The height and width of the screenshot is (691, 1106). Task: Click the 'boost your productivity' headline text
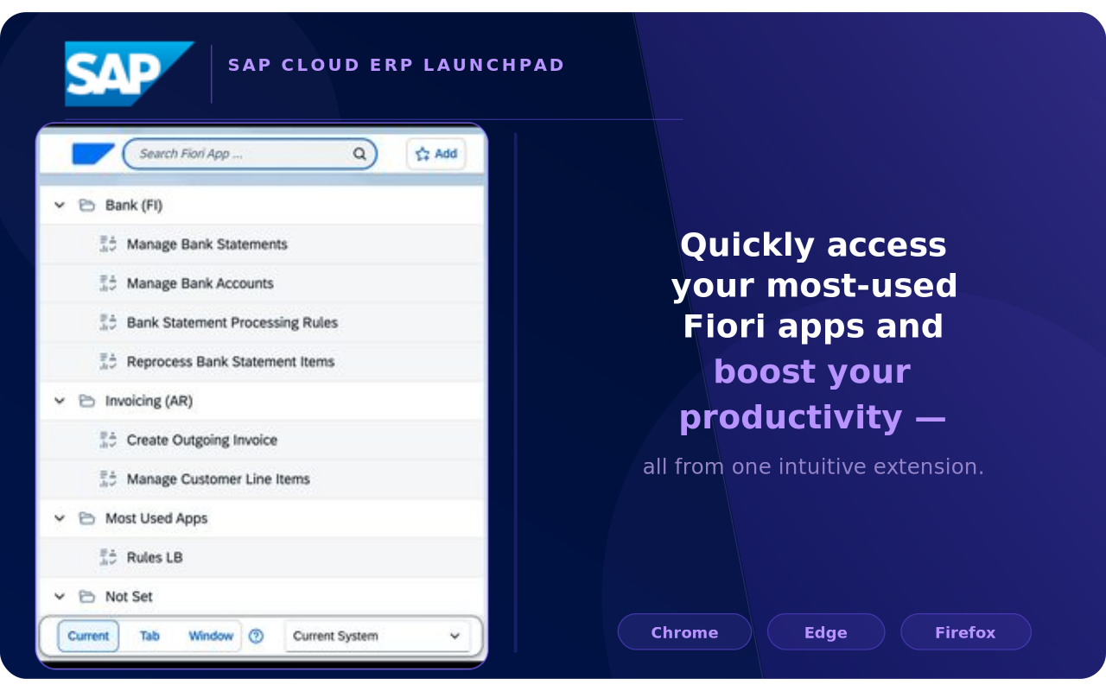coord(812,395)
